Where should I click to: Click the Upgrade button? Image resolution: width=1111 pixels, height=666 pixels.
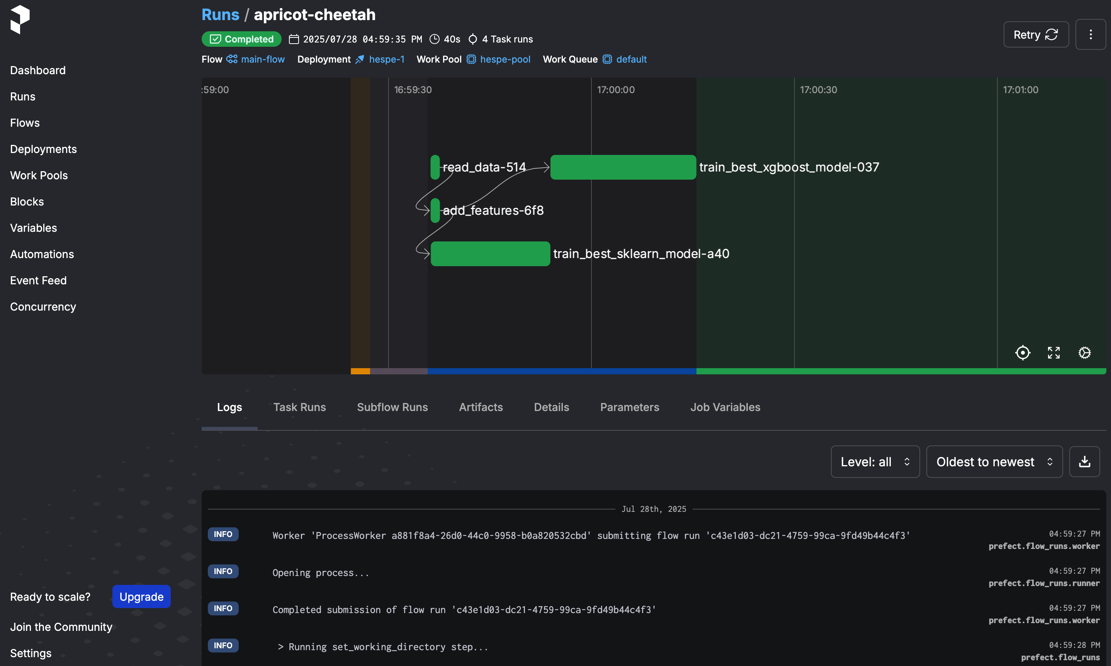(141, 596)
